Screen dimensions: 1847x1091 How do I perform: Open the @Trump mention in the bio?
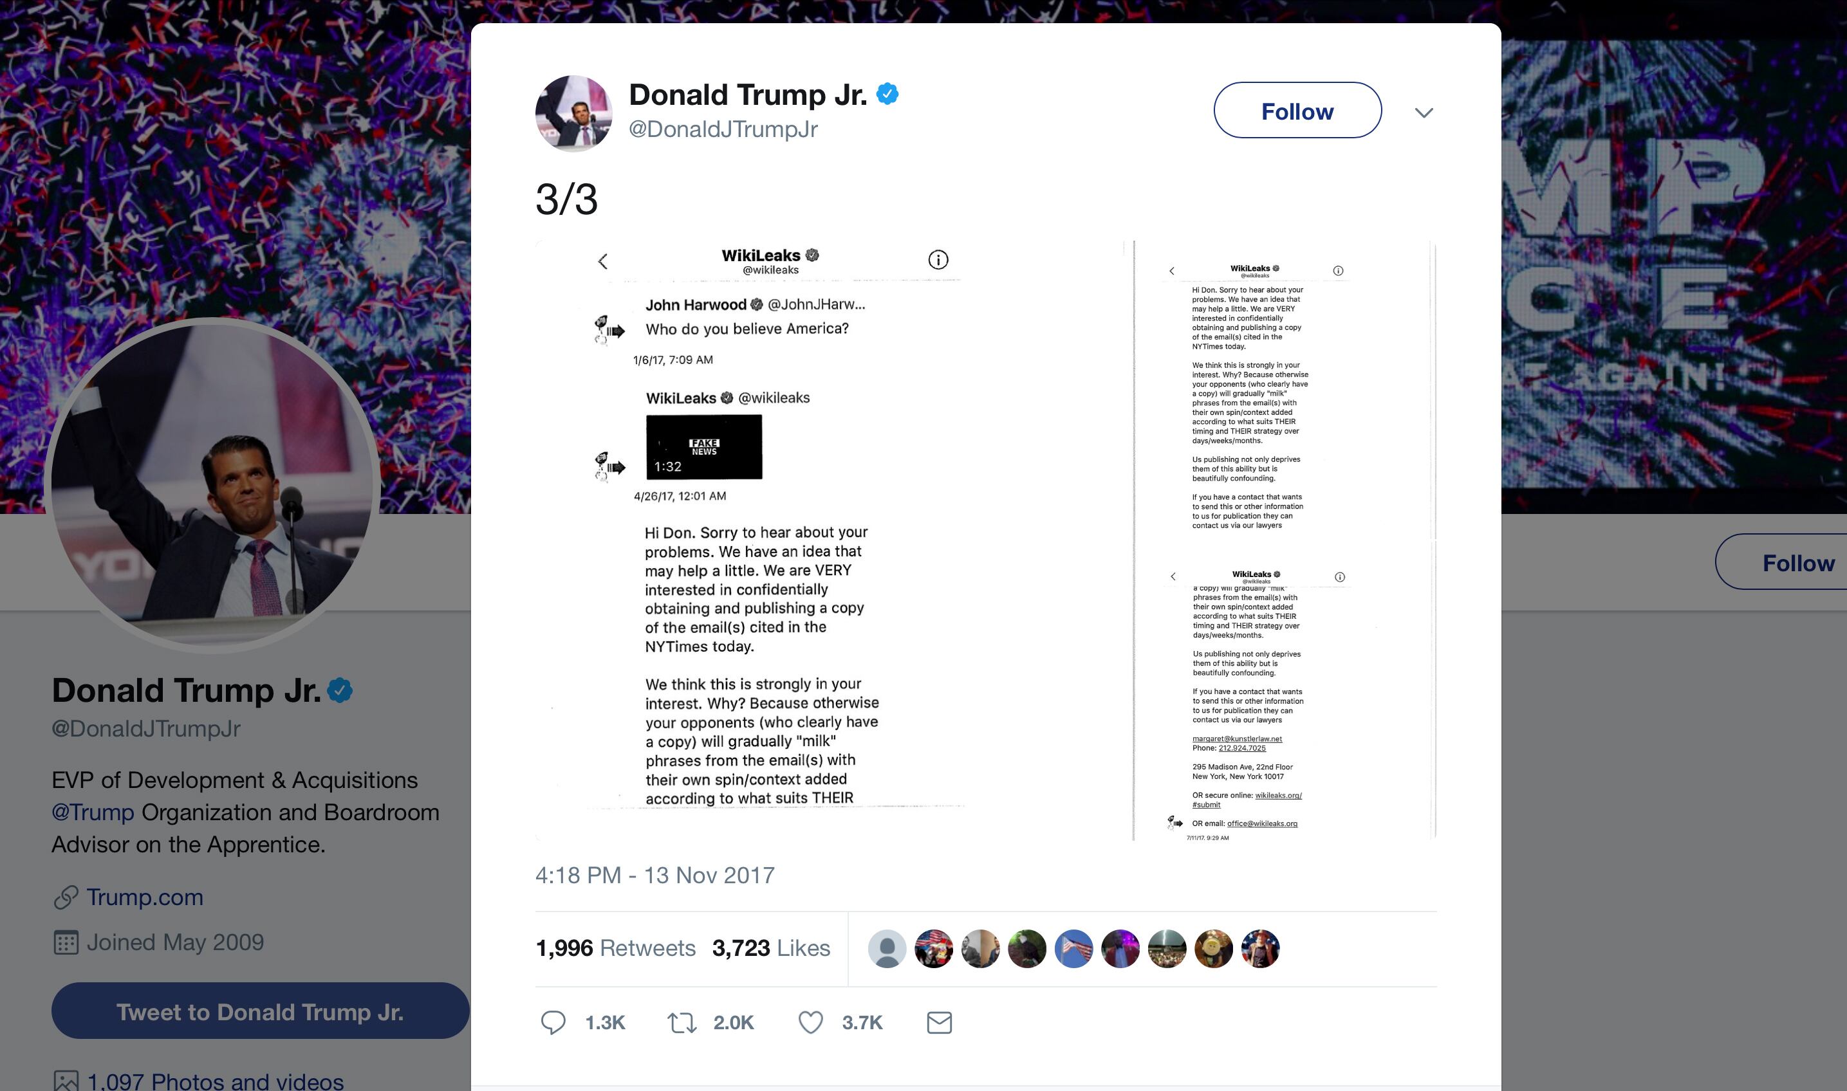pyautogui.click(x=93, y=812)
